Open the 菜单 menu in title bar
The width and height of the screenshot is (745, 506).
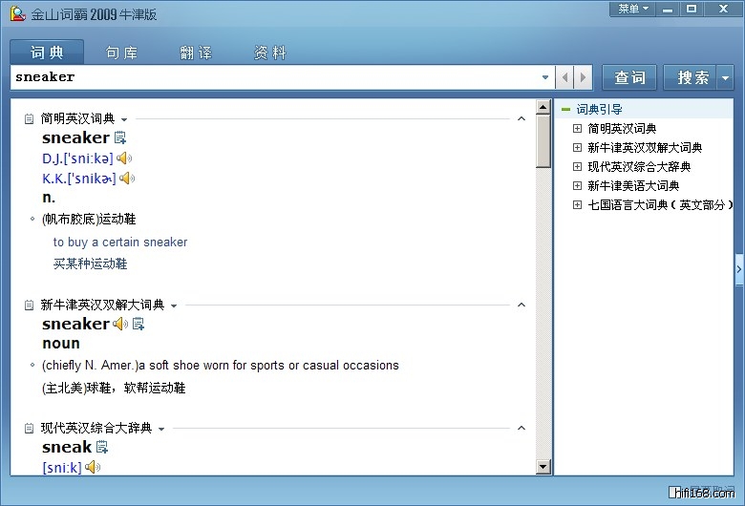[632, 9]
